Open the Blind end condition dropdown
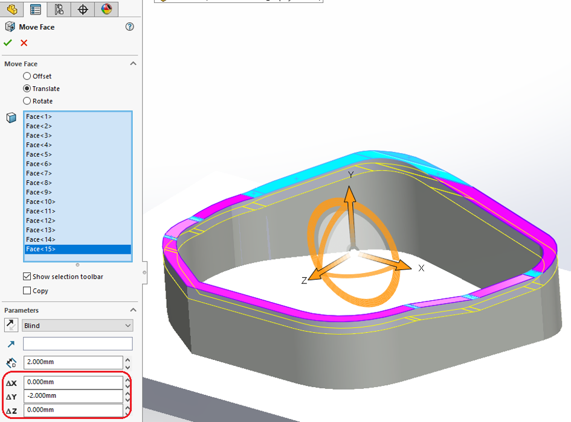Image resolution: width=571 pixels, height=422 pixels. tap(77, 326)
